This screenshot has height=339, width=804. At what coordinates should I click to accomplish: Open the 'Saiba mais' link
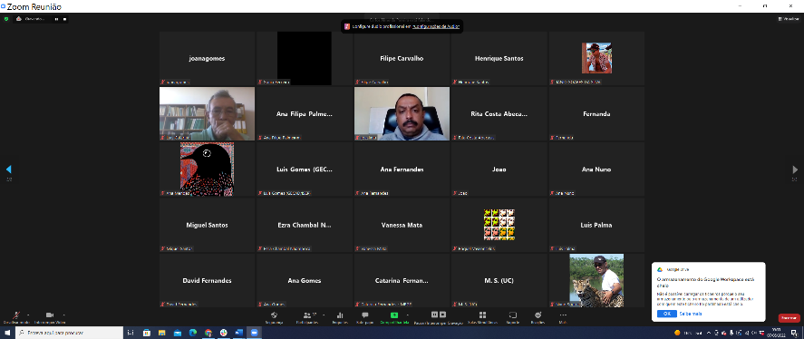click(691, 314)
